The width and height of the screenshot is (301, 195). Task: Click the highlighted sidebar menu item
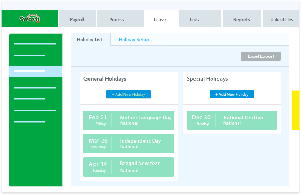[36, 71]
